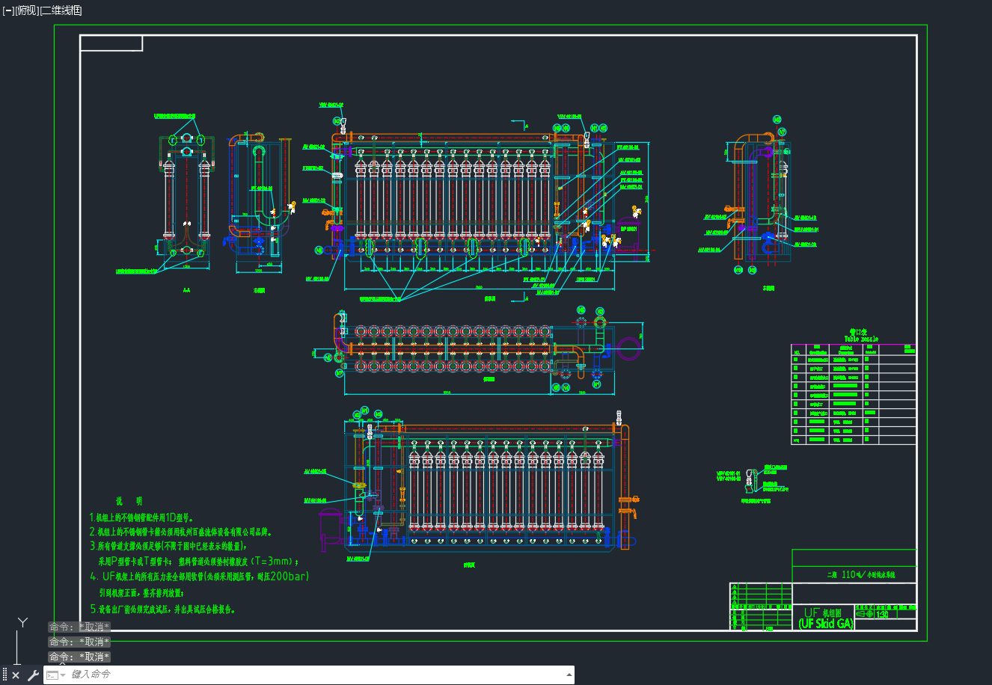Select the note line containing T=3mm
Viewport: 992px width, 685px height.
point(199,561)
